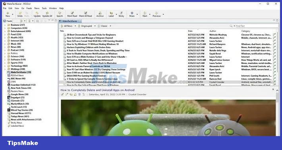Expand the Computers folder

(5, 28)
